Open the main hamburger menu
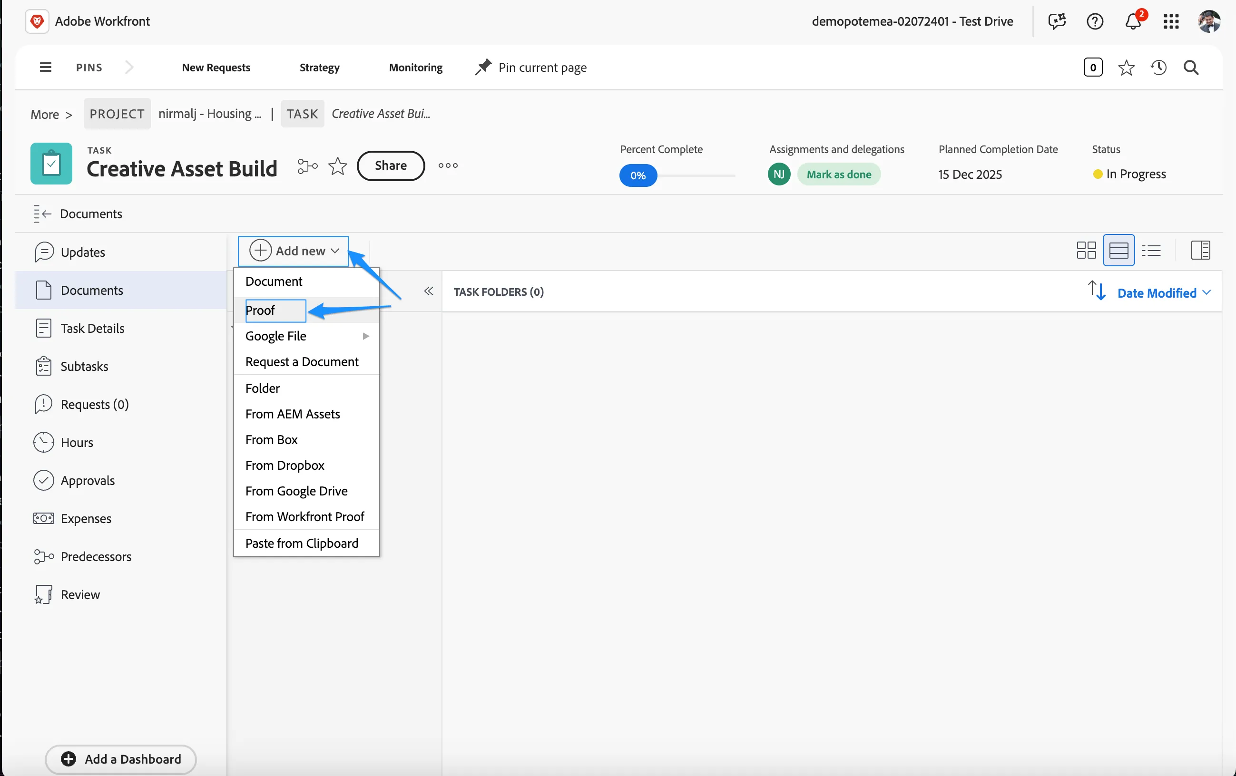Viewport: 1236px width, 776px height. pyautogui.click(x=45, y=67)
